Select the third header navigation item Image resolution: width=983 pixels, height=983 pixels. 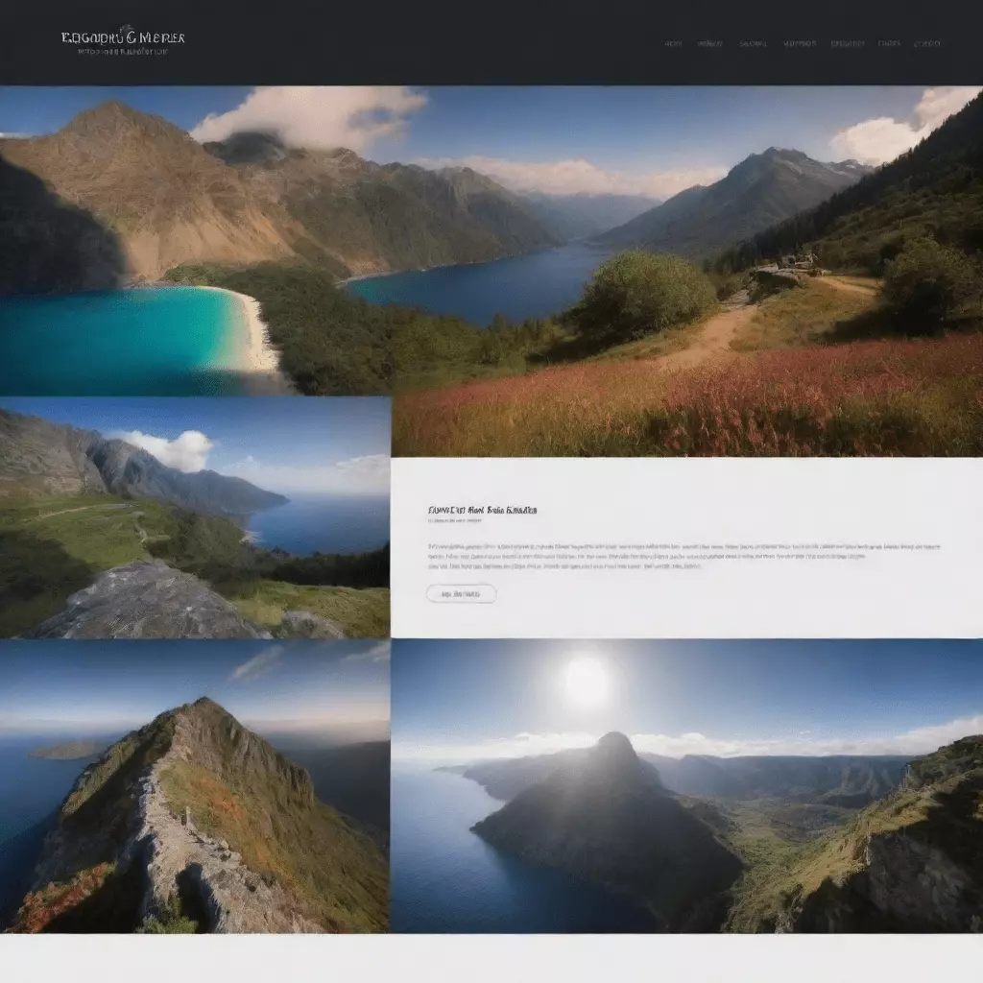click(753, 43)
